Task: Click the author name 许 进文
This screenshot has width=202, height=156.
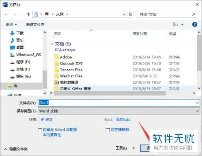Action: click(x=46, y=119)
